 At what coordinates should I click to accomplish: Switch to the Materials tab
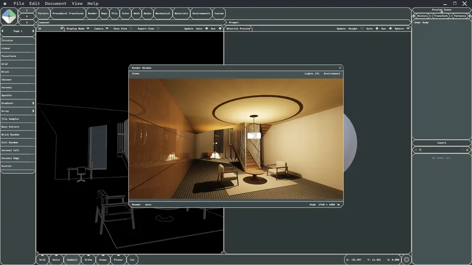(x=181, y=14)
